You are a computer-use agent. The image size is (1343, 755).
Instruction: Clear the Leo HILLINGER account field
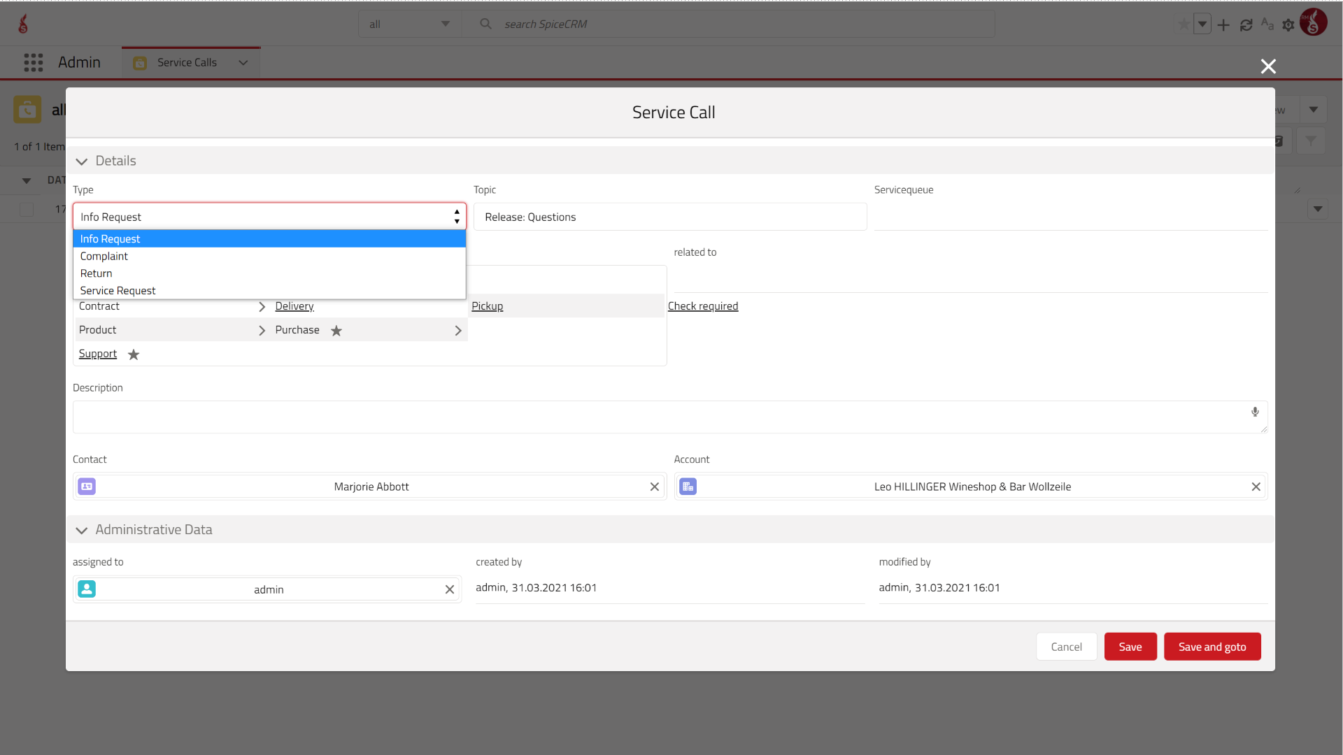[x=1256, y=487]
